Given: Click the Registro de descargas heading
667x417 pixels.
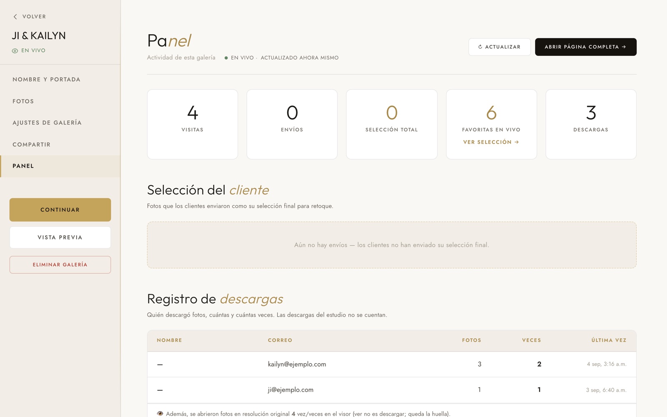Looking at the screenshot, I should click(215, 299).
